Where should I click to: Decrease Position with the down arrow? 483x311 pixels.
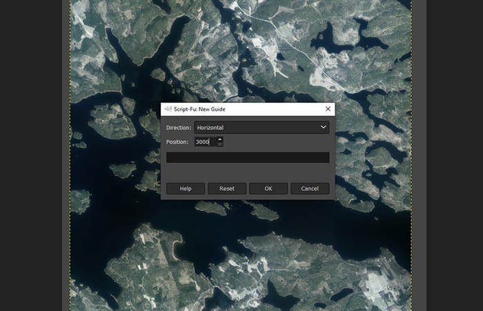[219, 144]
